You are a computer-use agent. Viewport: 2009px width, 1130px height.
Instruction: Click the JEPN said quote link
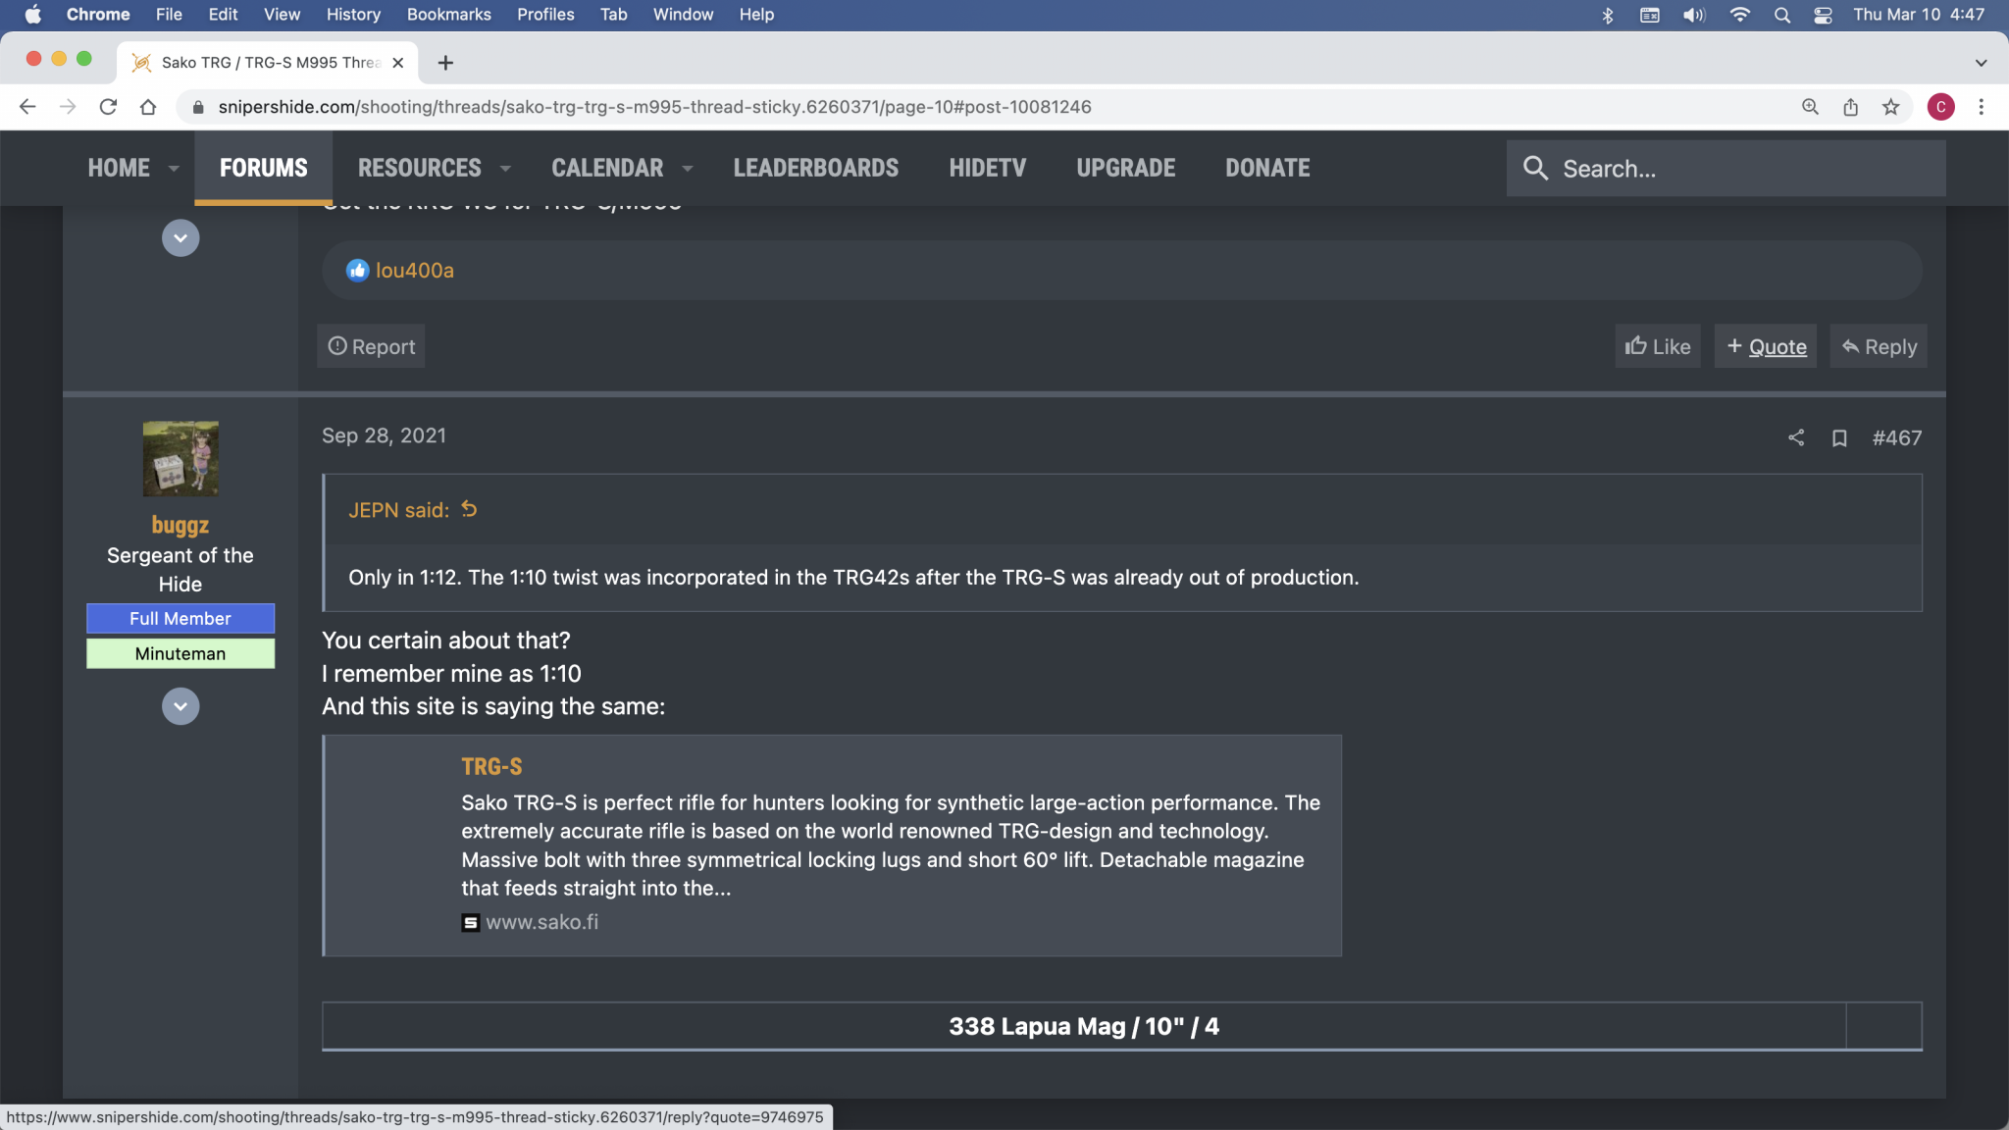pyautogui.click(x=398, y=510)
